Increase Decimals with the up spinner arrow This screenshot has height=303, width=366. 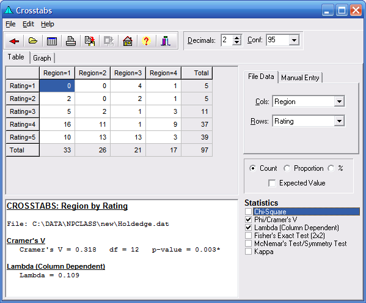point(236,38)
